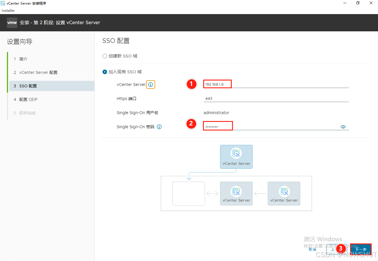
Task: Click the vCenter Server address field 192.168.1.6
Action: pos(276,84)
